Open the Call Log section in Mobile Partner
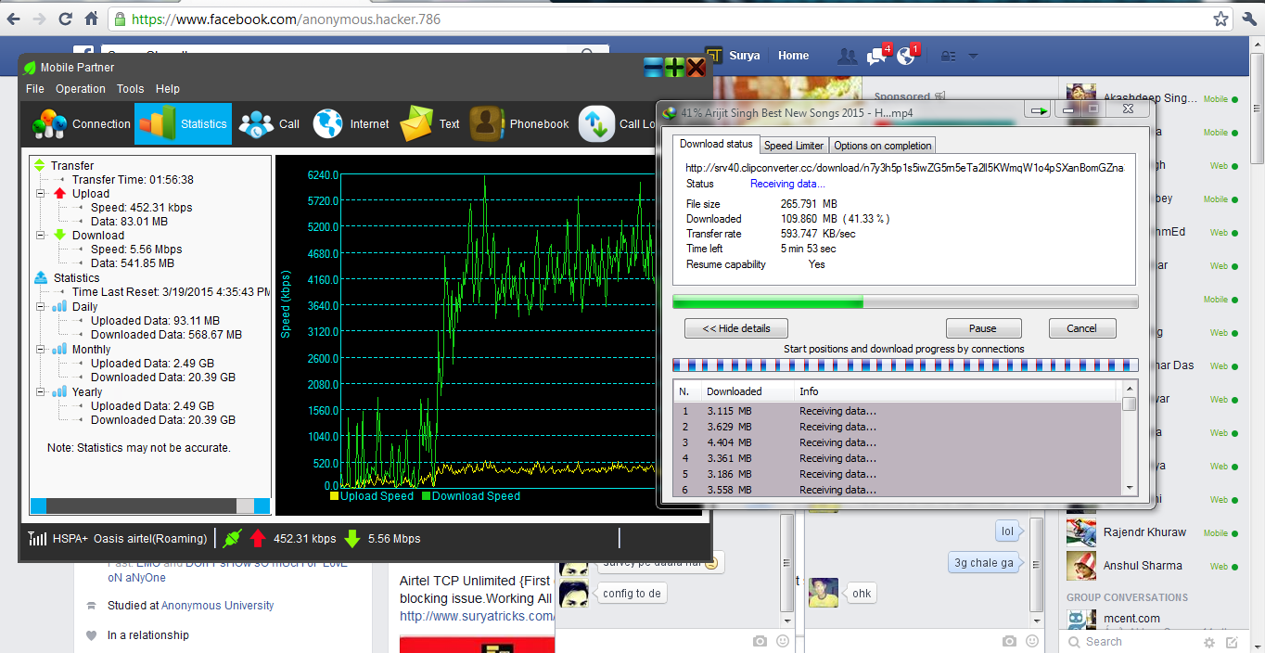Viewport: 1265px width, 653px height. click(617, 123)
